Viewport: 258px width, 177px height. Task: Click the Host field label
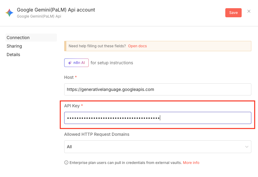[x=69, y=77]
